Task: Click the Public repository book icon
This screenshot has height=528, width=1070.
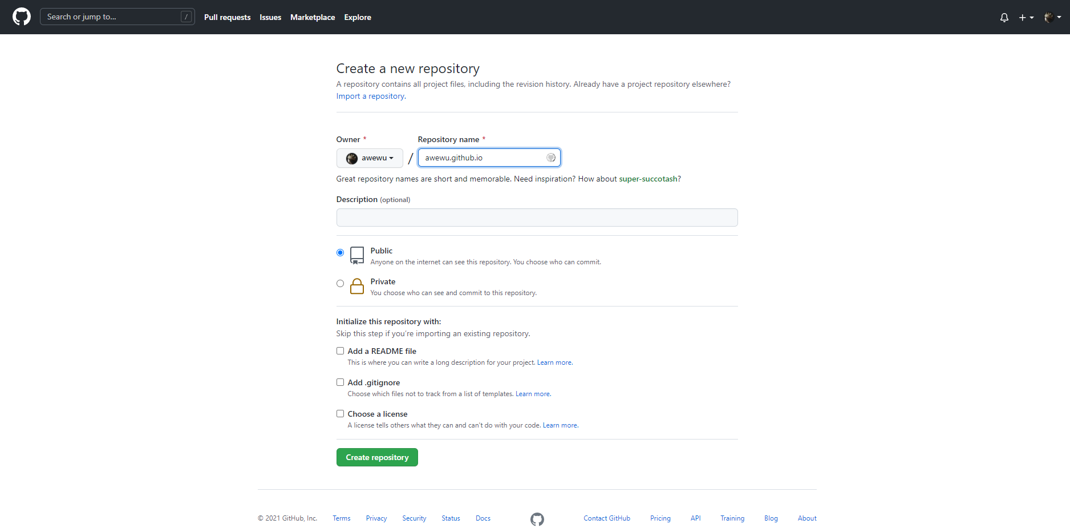Action: point(357,255)
